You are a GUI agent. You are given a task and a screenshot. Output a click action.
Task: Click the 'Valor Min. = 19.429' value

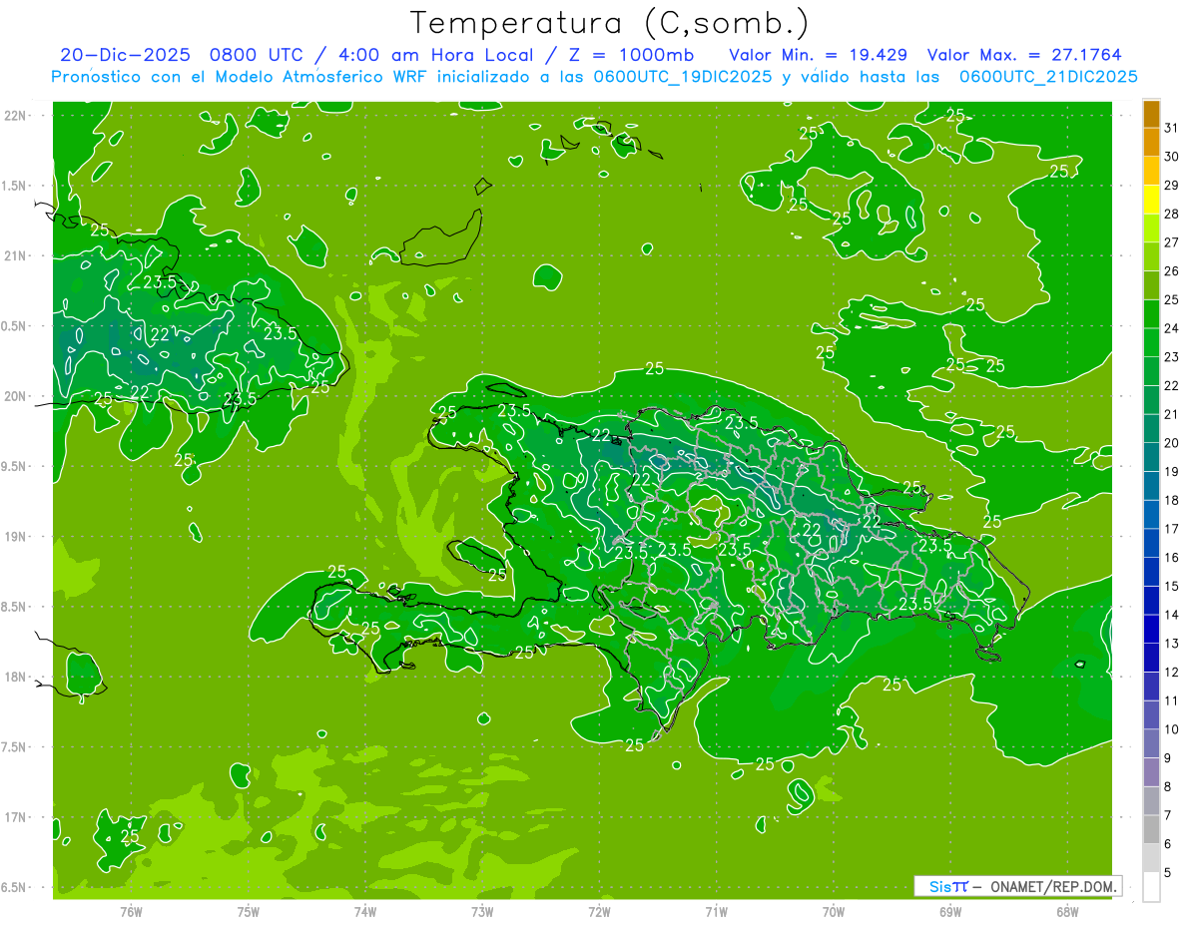pyautogui.click(x=819, y=55)
